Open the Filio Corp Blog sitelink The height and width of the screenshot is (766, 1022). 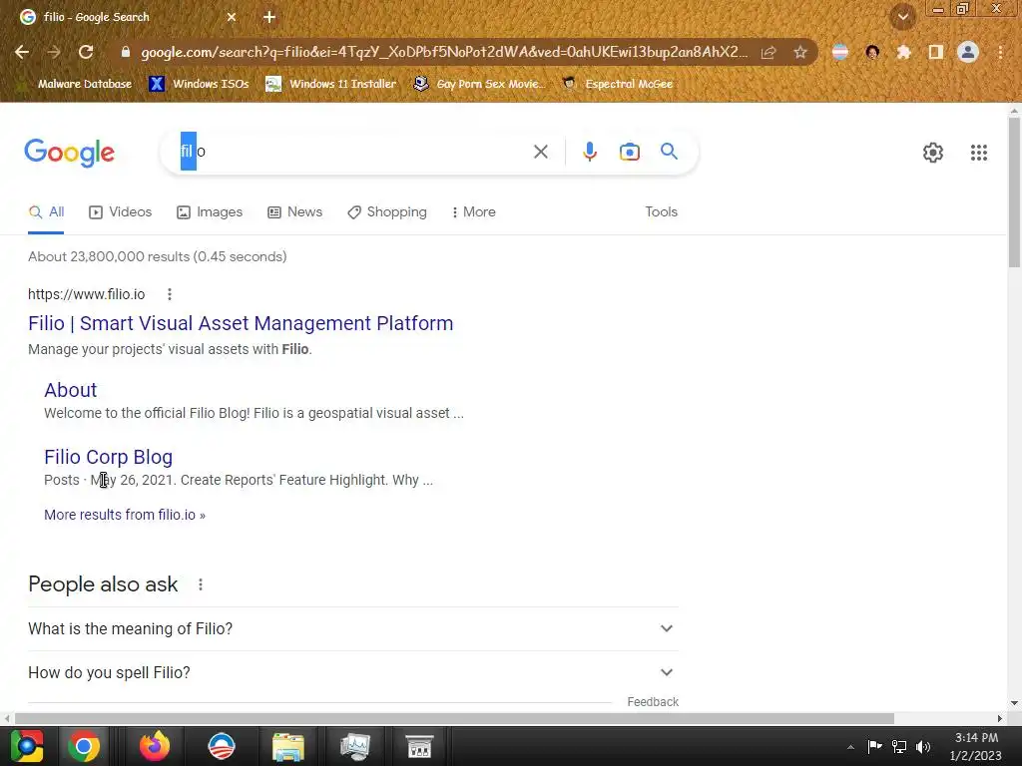[x=108, y=457]
